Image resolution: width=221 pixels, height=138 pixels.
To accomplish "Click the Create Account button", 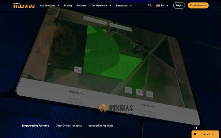I will pyautogui.click(x=198, y=5).
